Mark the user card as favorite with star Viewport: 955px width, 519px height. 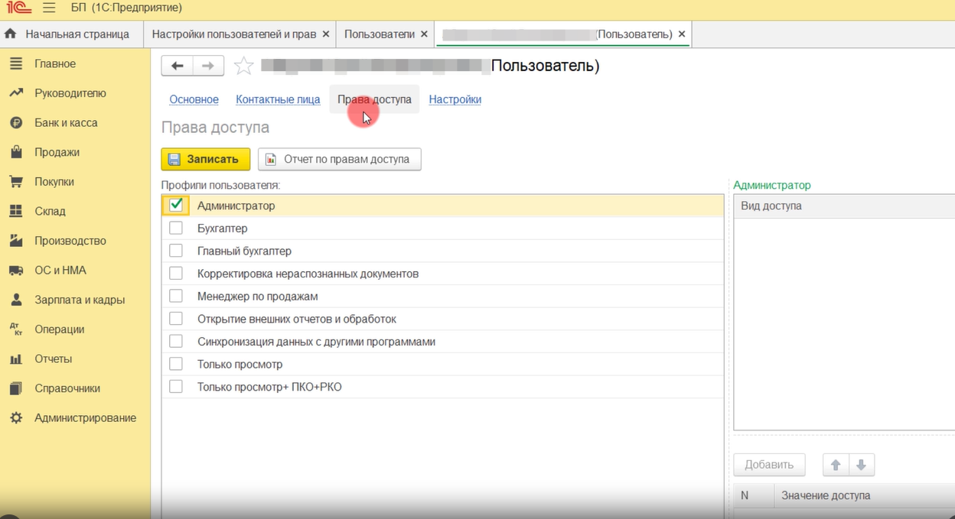[243, 66]
